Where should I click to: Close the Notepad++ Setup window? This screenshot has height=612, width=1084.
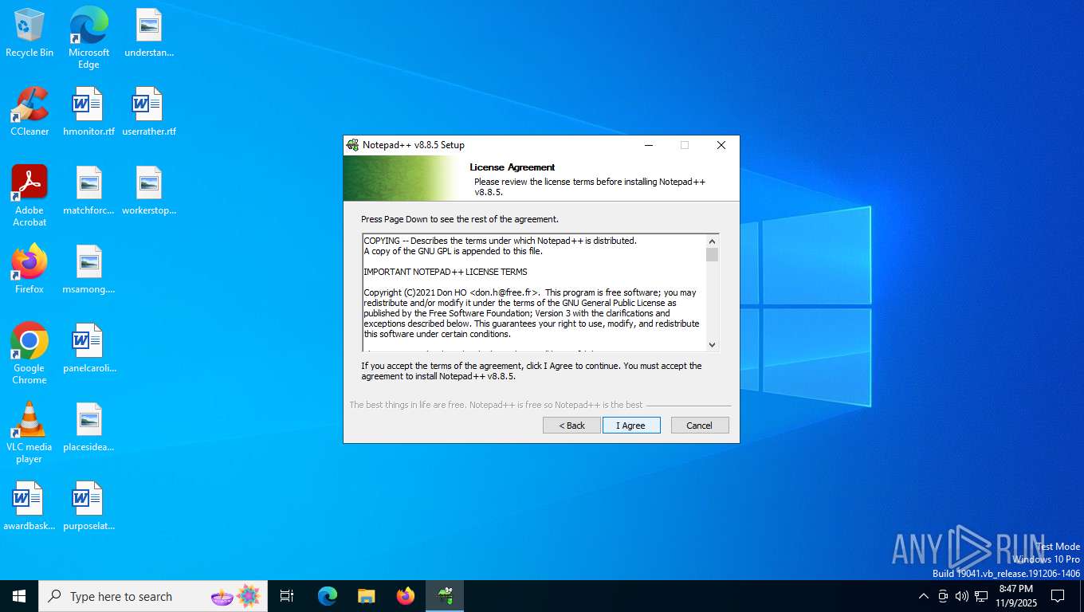(x=721, y=145)
